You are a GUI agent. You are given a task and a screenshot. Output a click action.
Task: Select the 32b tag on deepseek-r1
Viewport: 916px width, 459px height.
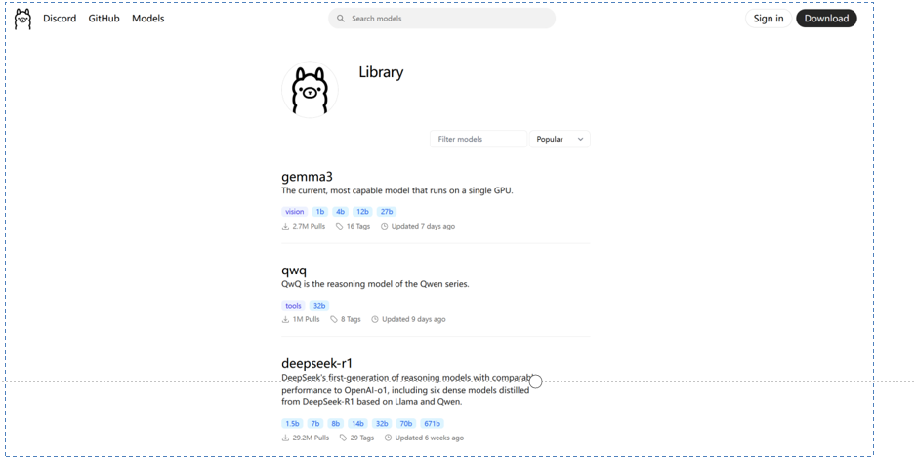[382, 424]
